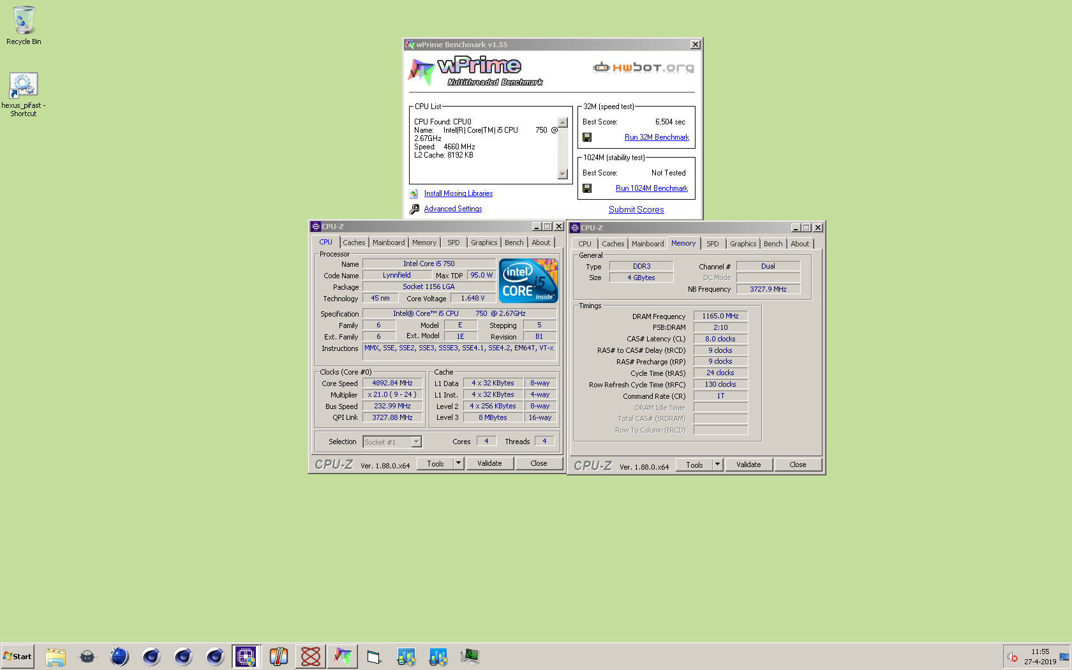Viewport: 1072px width, 670px height.
Task: Open the Graphics tab in left CPU-Z
Action: pyautogui.click(x=484, y=242)
